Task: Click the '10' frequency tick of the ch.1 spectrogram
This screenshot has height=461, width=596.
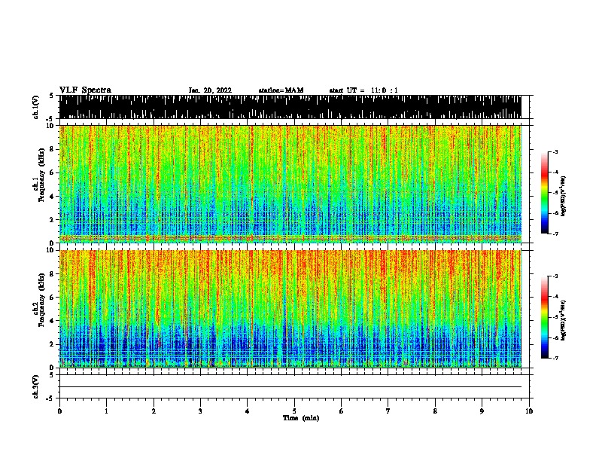Action: (50, 126)
